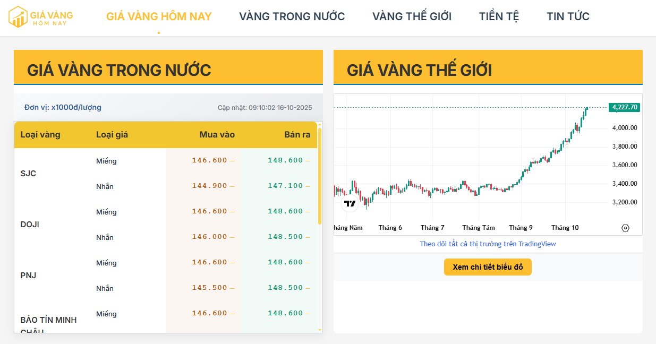This screenshot has height=344, width=656.
Task: Navigate to the TIN TỨC page
Action: point(568,16)
